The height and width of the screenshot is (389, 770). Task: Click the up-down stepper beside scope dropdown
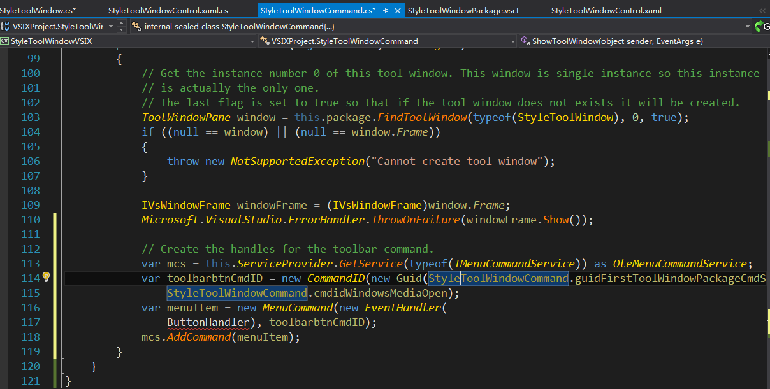click(122, 26)
